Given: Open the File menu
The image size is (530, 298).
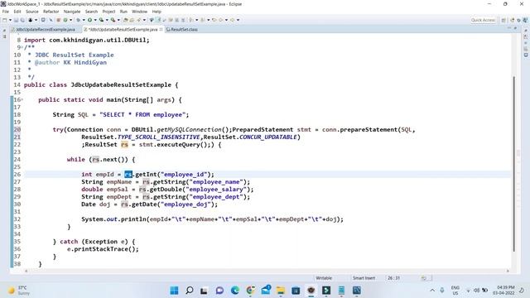Looking at the screenshot, I should tap(6, 12).
